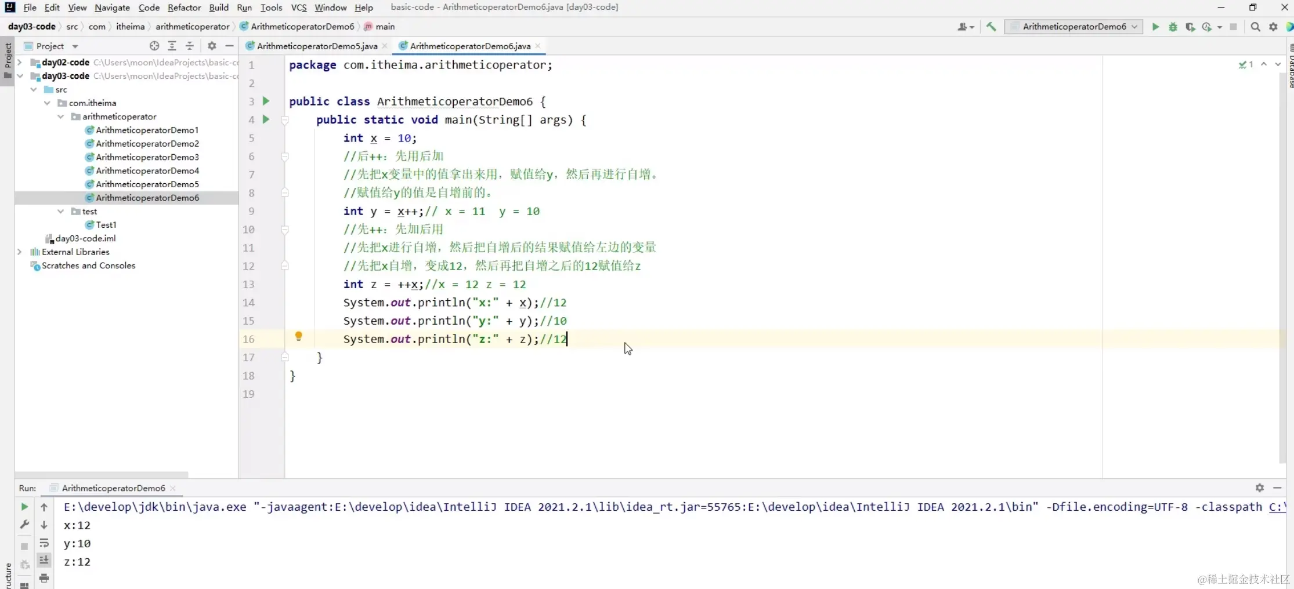
Task: Click down arrow in Run console
Action: pyautogui.click(x=44, y=525)
